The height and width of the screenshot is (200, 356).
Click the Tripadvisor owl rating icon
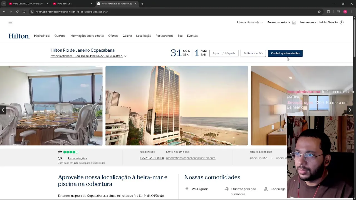60,152
